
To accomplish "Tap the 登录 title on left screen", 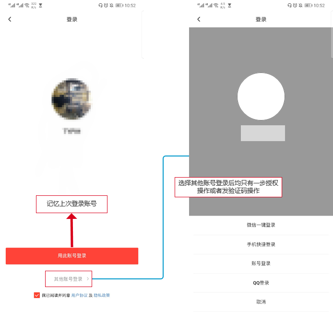I will point(72,19).
